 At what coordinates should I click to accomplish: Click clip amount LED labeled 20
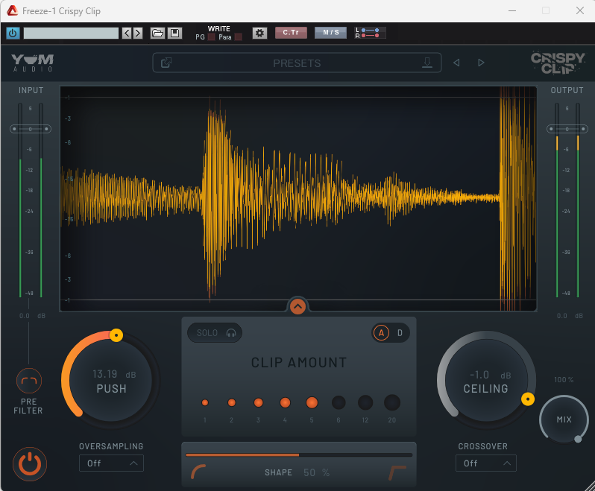[392, 402]
